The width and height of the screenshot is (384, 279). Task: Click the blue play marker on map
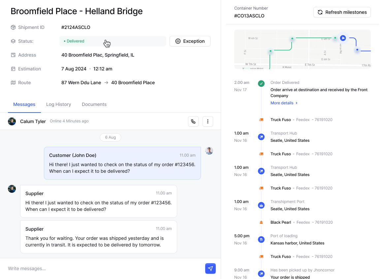(x=343, y=38)
